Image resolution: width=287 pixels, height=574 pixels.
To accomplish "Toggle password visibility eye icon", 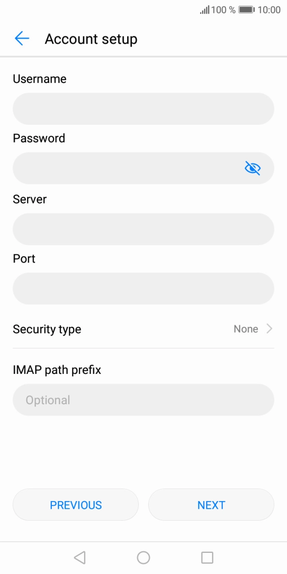I will (252, 168).
